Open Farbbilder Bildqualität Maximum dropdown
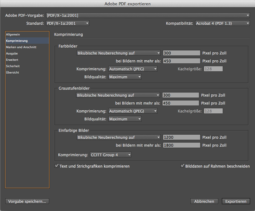The height and width of the screenshot is (211, 255). tap(125, 77)
